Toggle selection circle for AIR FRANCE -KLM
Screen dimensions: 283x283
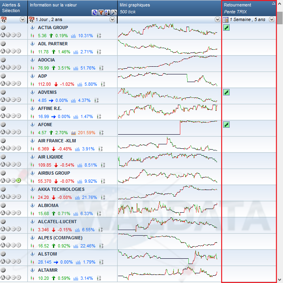pos(3,141)
